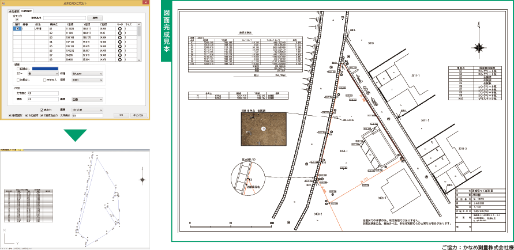Open the カラー color dropdown
Screen dimensions: 514x250
click(x=44, y=74)
